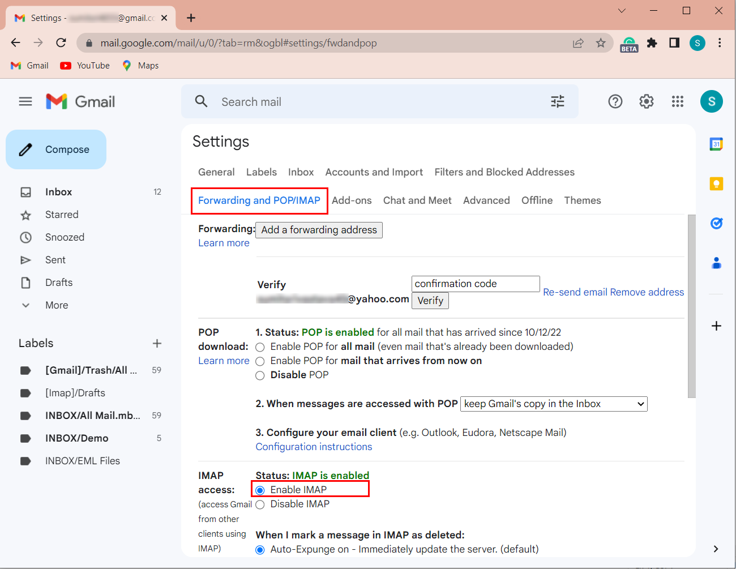Viewport: 736px width, 569px height.
Task: Select Enable POP for mail arriving now on
Action: coord(260,361)
